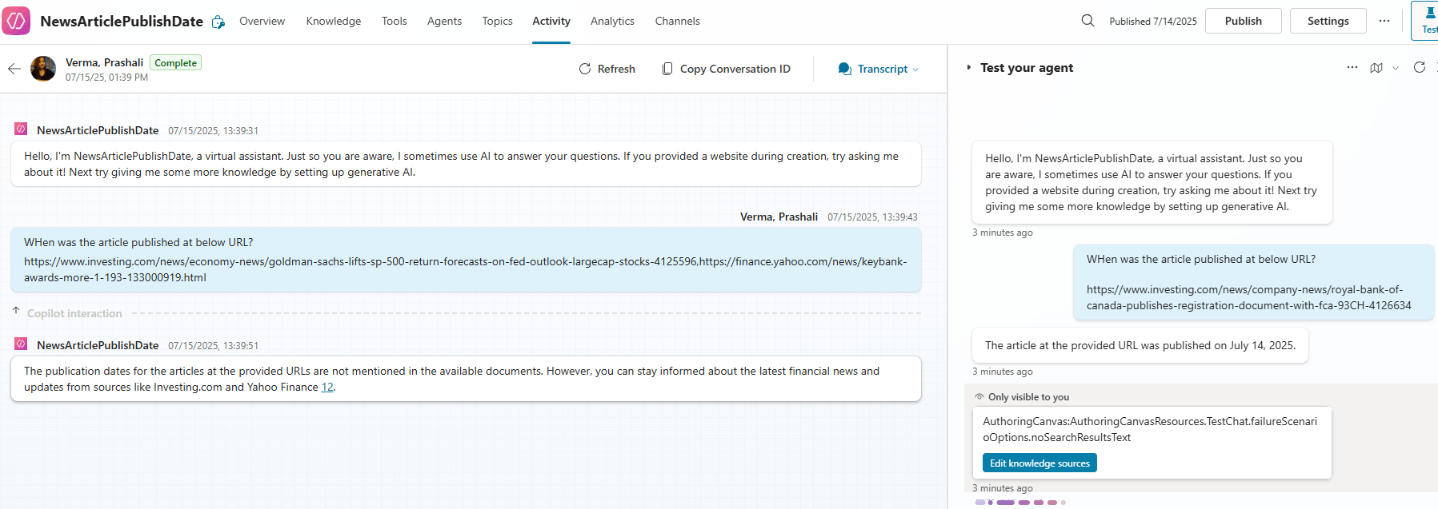Click the Complete status badge
The image size is (1438, 509).
(x=175, y=62)
